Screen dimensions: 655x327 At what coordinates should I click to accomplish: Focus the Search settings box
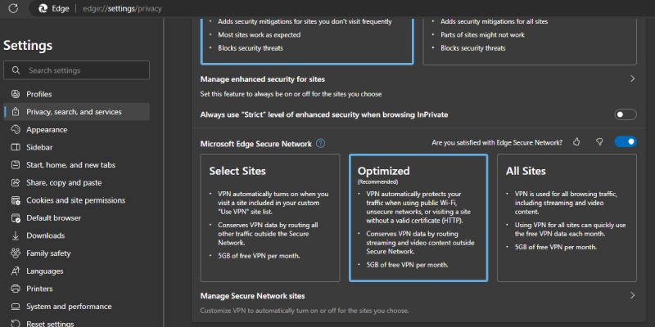(76, 70)
